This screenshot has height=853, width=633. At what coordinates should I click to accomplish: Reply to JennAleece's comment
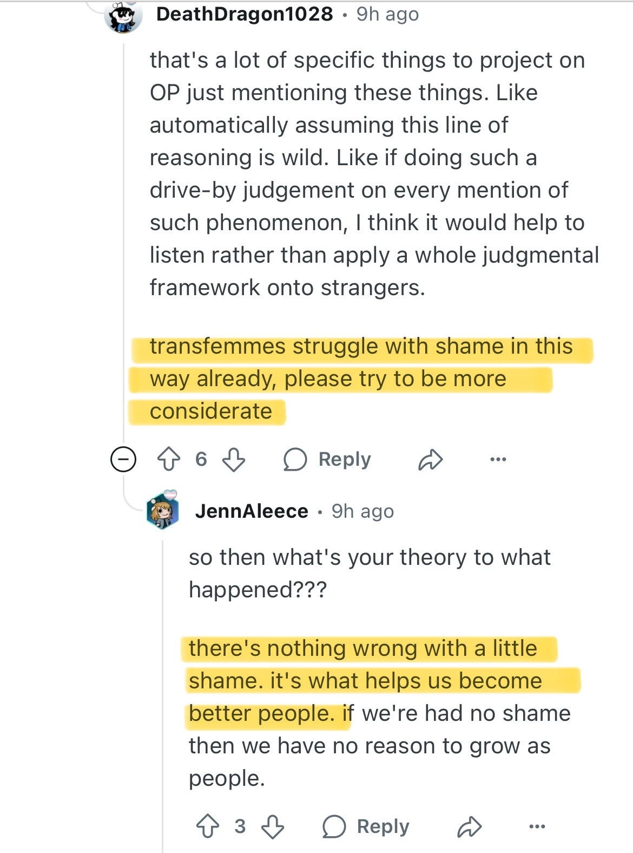pos(367,826)
